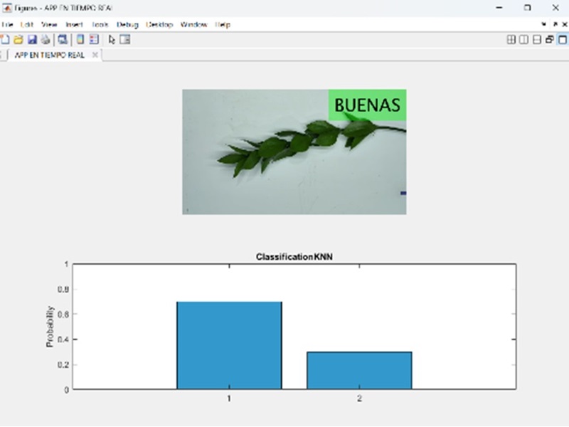Tile figures in a grid layout
Screen dimensions: 569x427
(511, 40)
